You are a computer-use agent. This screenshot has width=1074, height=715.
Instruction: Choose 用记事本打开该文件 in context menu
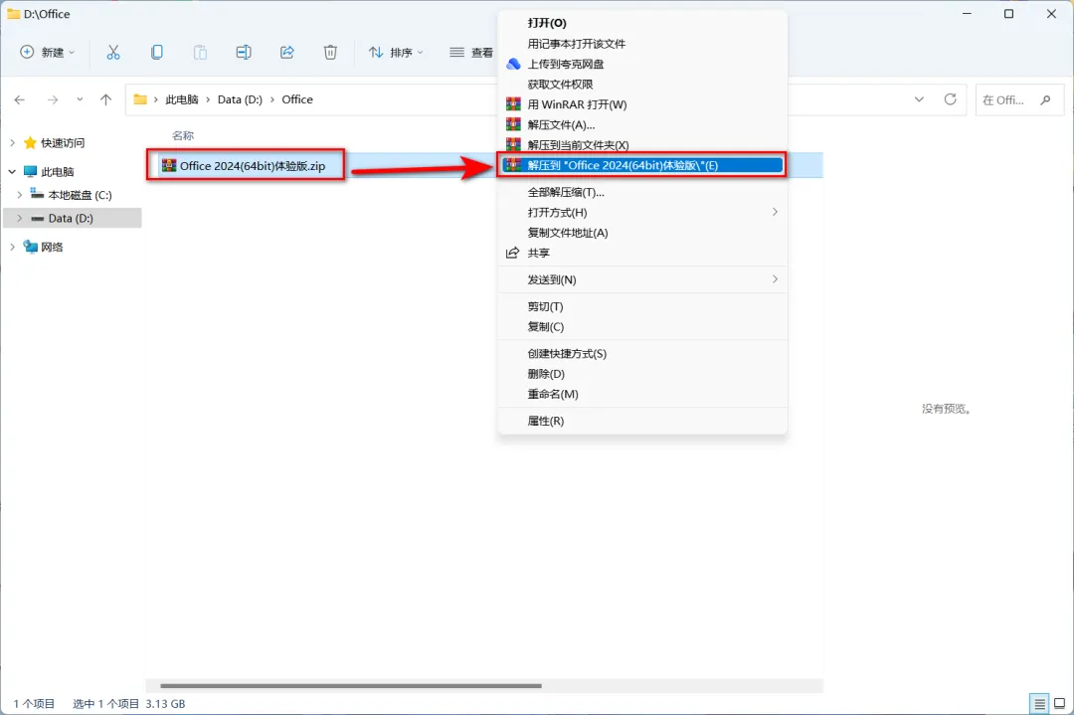point(643,44)
